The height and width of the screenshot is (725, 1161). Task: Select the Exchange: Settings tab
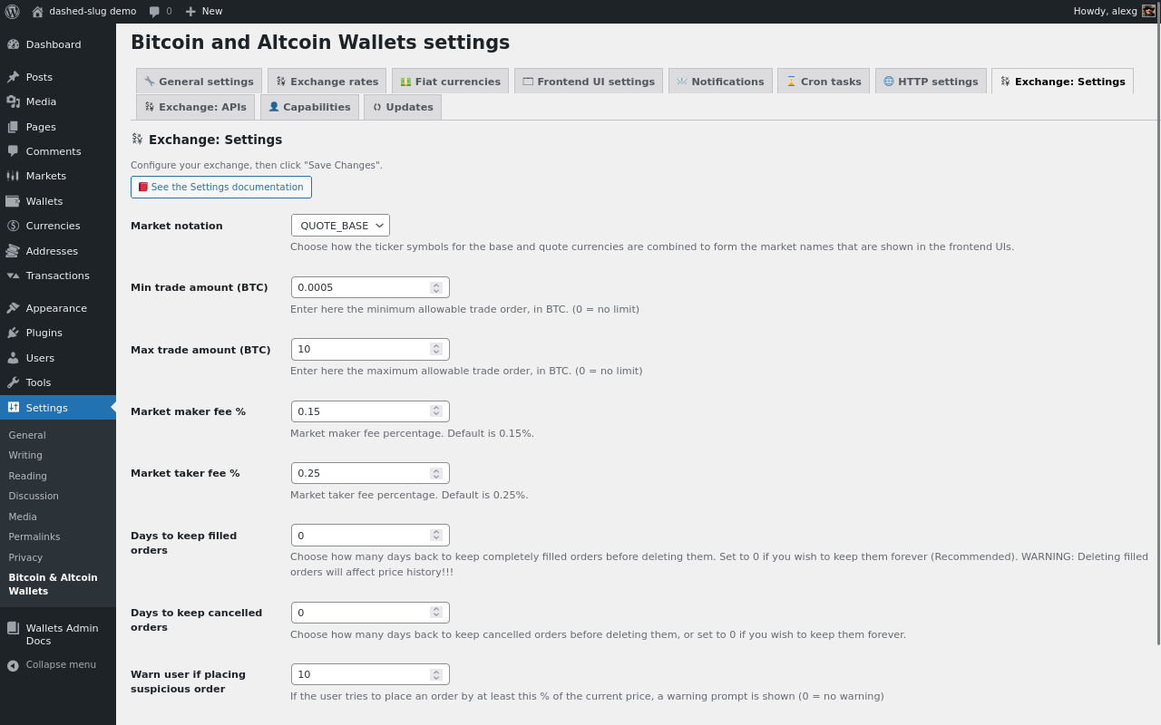coord(1062,81)
